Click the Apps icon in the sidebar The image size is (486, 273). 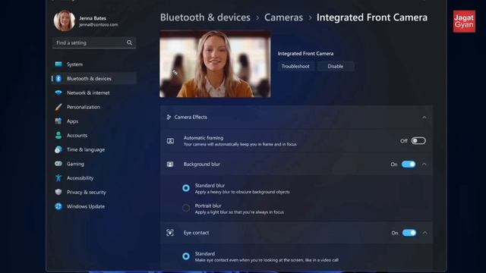(x=58, y=121)
